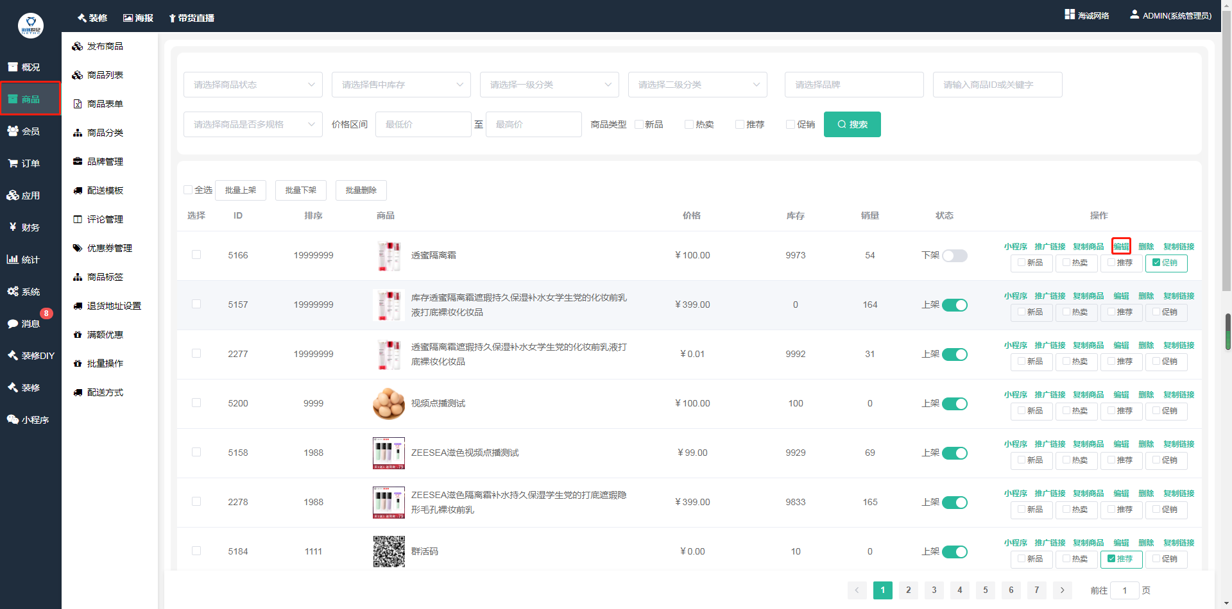The image size is (1232, 609).
Task: Open the 带货直播 top menu item
Action: point(191,18)
